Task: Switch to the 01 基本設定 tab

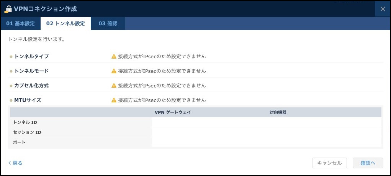Action: click(x=20, y=23)
